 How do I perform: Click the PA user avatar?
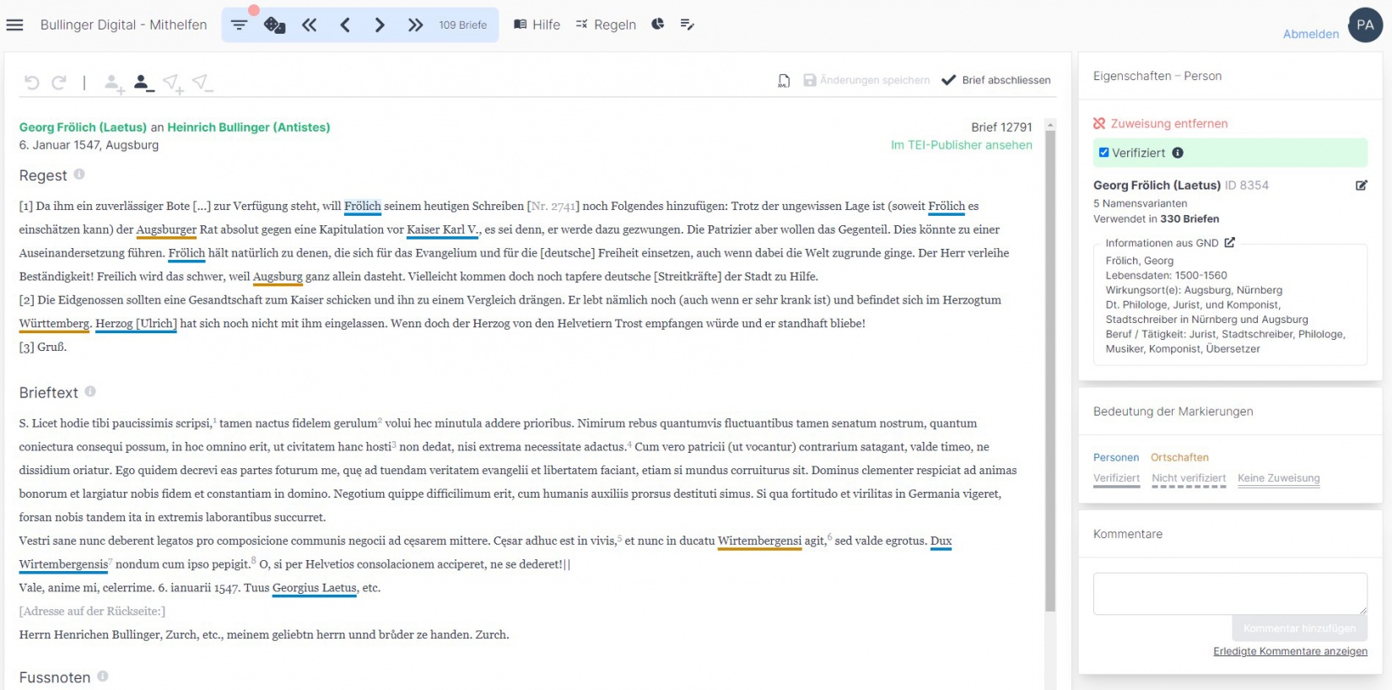click(x=1365, y=25)
